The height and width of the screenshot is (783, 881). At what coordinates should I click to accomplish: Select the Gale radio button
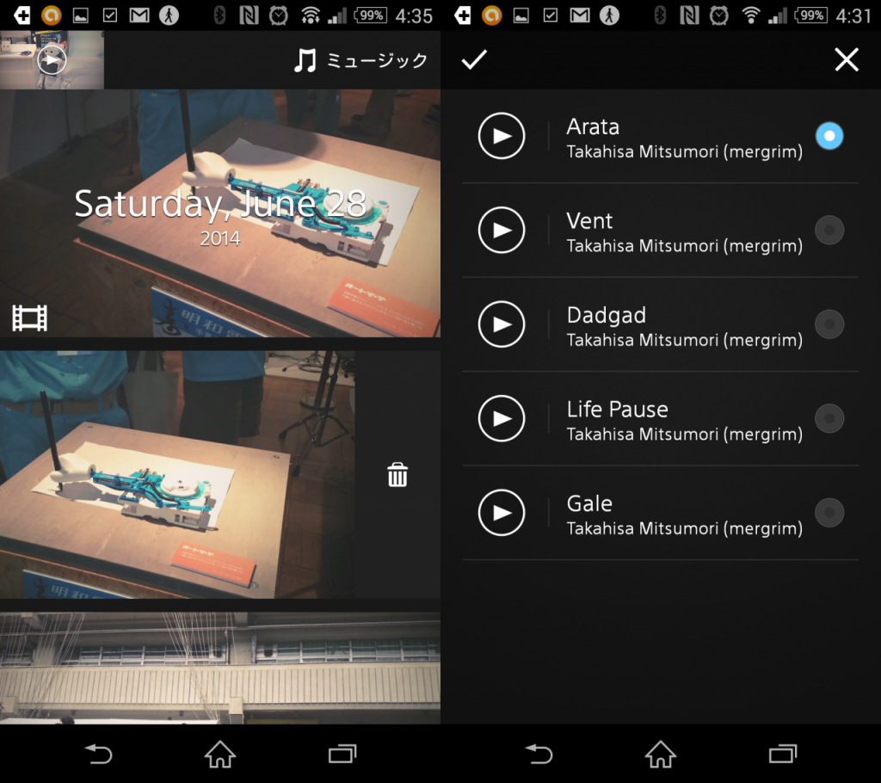coord(829,513)
